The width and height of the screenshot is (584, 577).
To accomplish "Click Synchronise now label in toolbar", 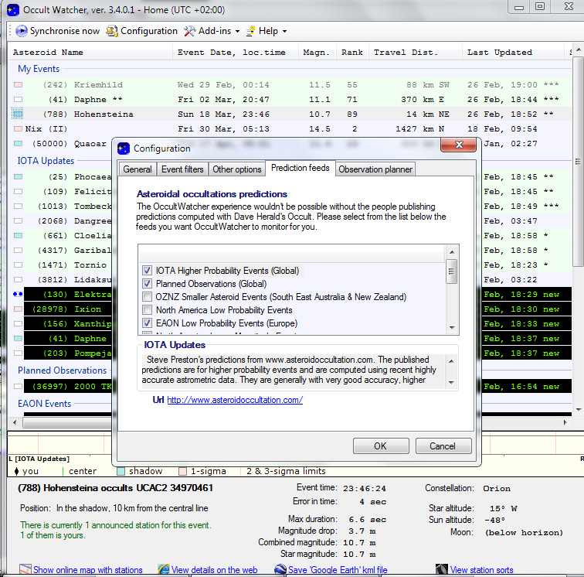I will point(65,31).
